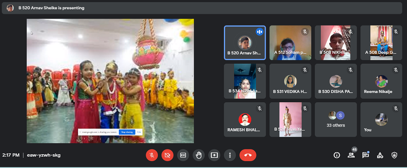407x168 pixels.
Task: Turn on the camera
Action: (167, 155)
